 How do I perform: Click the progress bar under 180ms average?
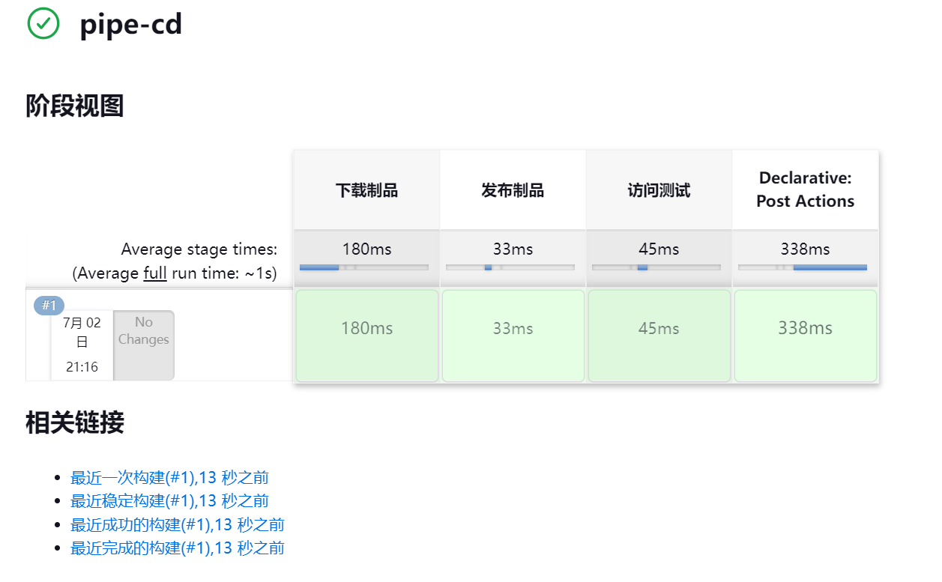pos(364,267)
